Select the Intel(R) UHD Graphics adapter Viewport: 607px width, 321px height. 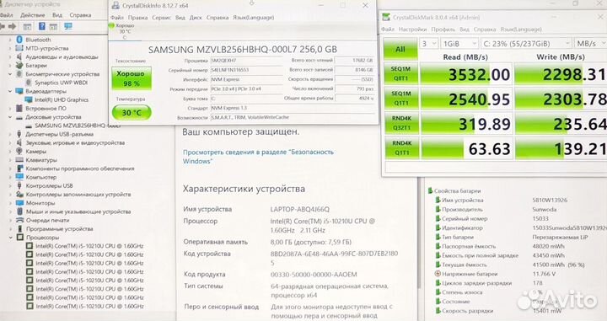62,99
